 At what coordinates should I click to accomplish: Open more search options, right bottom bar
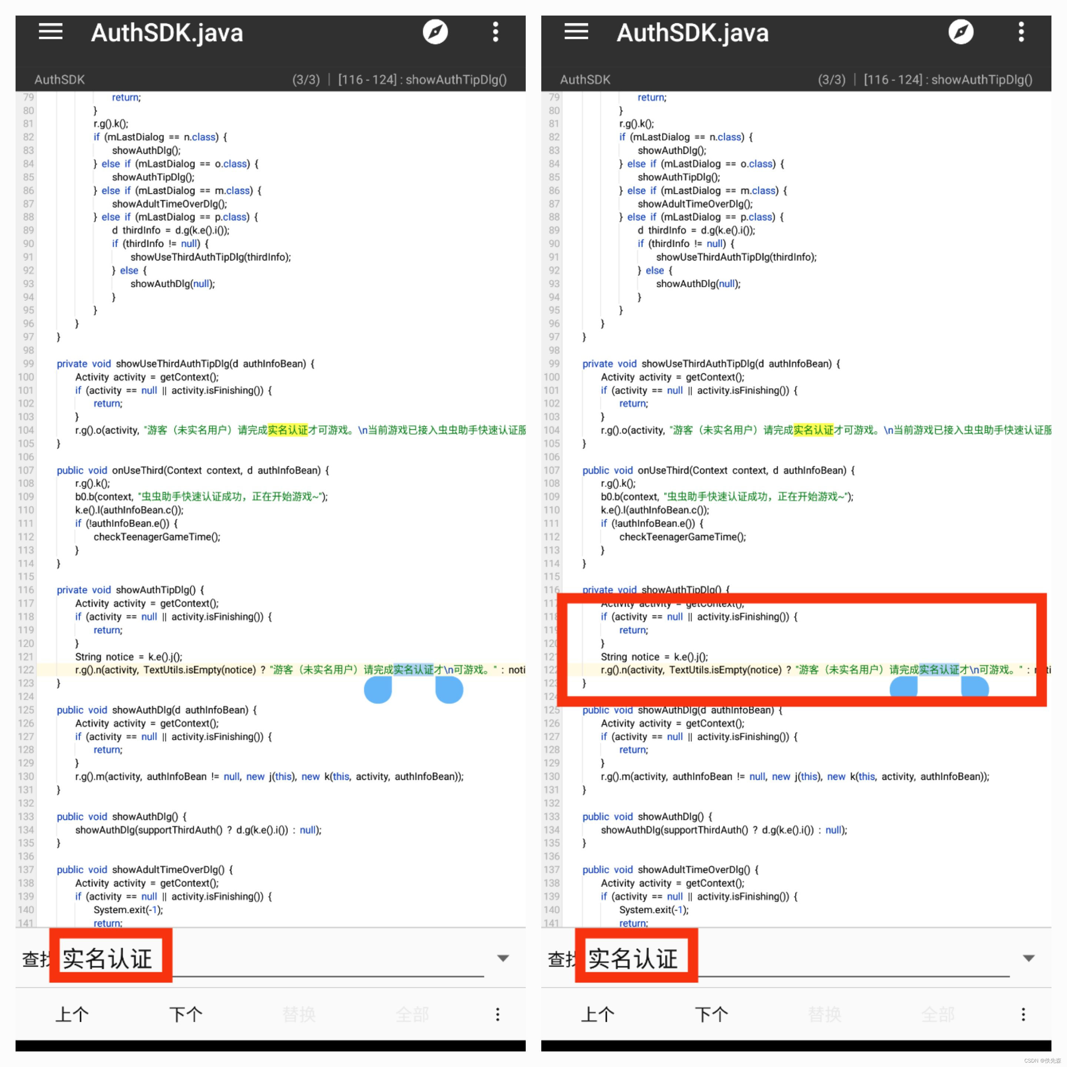[1023, 1014]
